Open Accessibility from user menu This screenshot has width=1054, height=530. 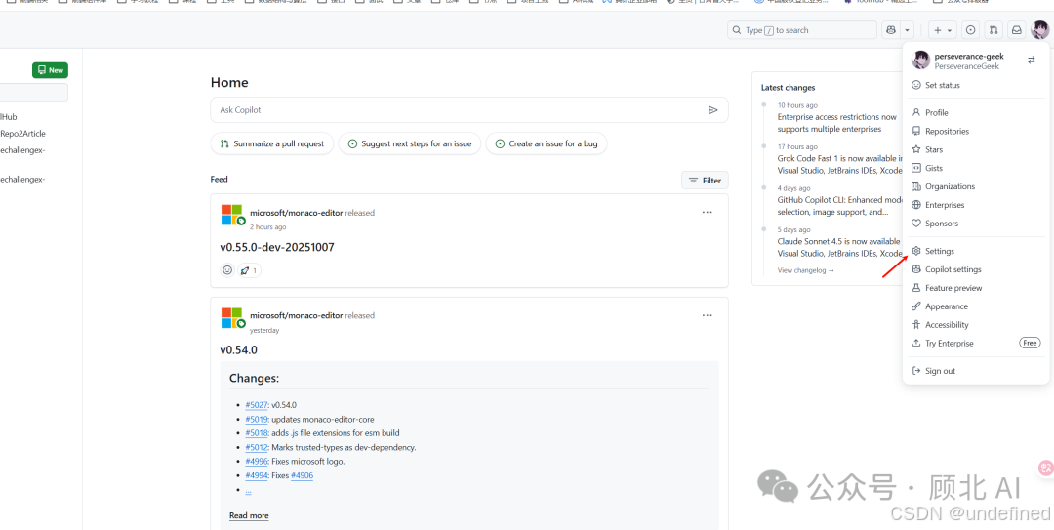974,325
